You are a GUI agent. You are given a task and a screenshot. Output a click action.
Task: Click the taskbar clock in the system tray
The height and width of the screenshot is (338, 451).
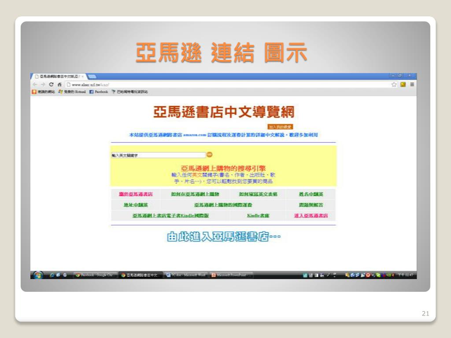click(x=406, y=275)
